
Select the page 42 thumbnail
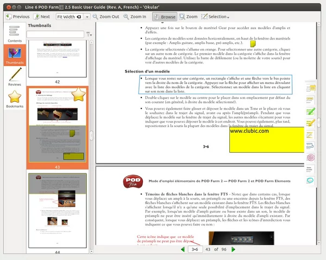click(58, 59)
